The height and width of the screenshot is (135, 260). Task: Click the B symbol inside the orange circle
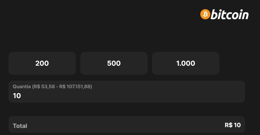[205, 14]
